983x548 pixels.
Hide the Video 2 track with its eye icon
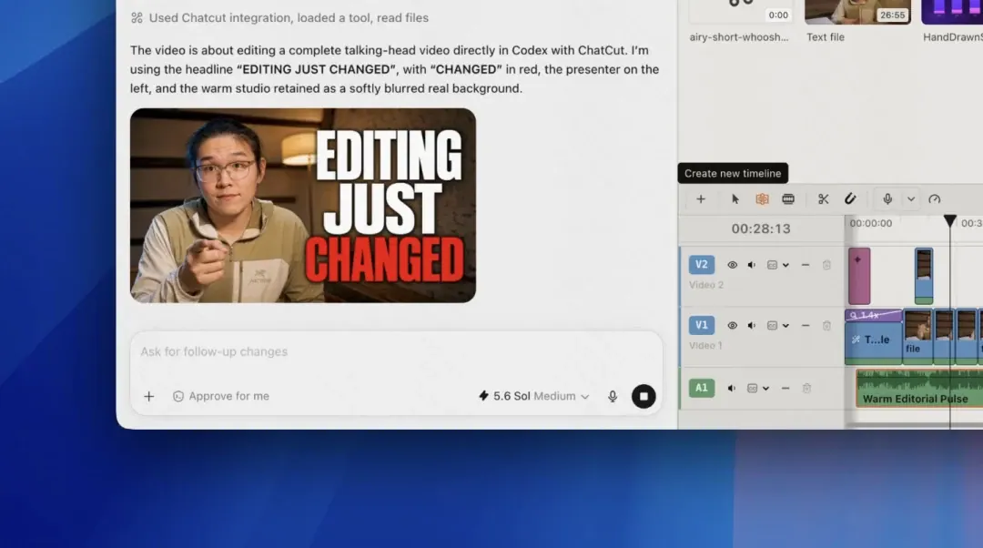pyautogui.click(x=732, y=265)
